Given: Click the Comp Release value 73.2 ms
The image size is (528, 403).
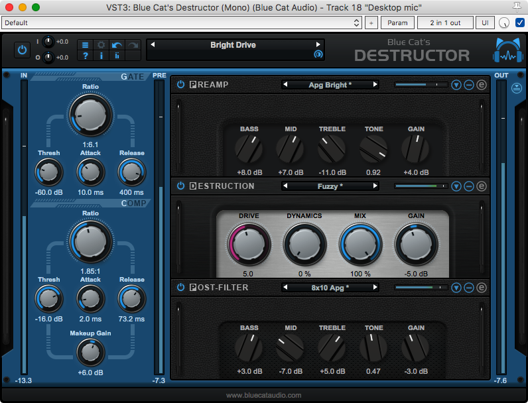Looking at the screenshot, I should pos(131,319).
